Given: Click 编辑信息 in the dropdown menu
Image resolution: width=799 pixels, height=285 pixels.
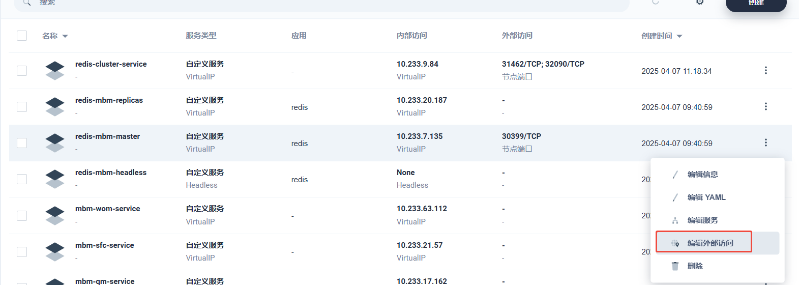Looking at the screenshot, I should tap(702, 175).
